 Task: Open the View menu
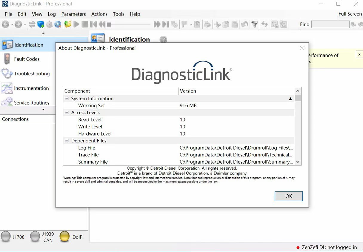(37, 14)
